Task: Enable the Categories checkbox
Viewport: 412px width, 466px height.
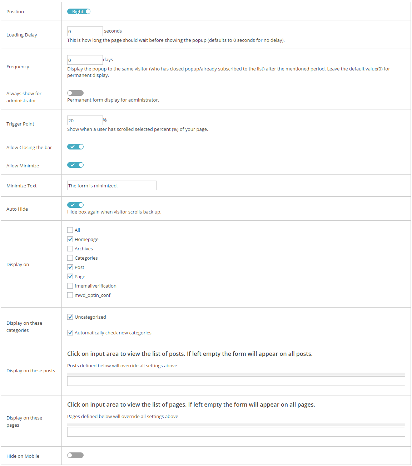Action: click(70, 258)
